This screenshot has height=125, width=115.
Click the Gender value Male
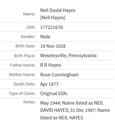point(45,37)
